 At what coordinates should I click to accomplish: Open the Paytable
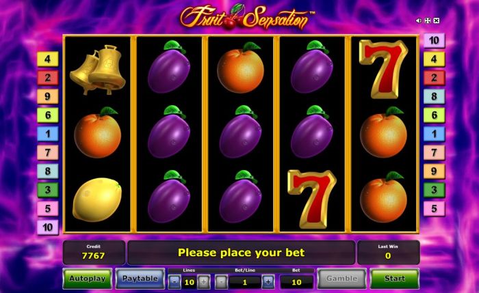140,279
